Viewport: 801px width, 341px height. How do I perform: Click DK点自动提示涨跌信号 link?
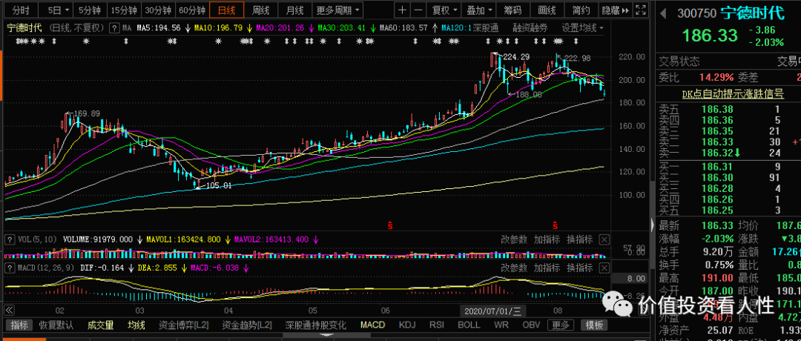click(733, 93)
